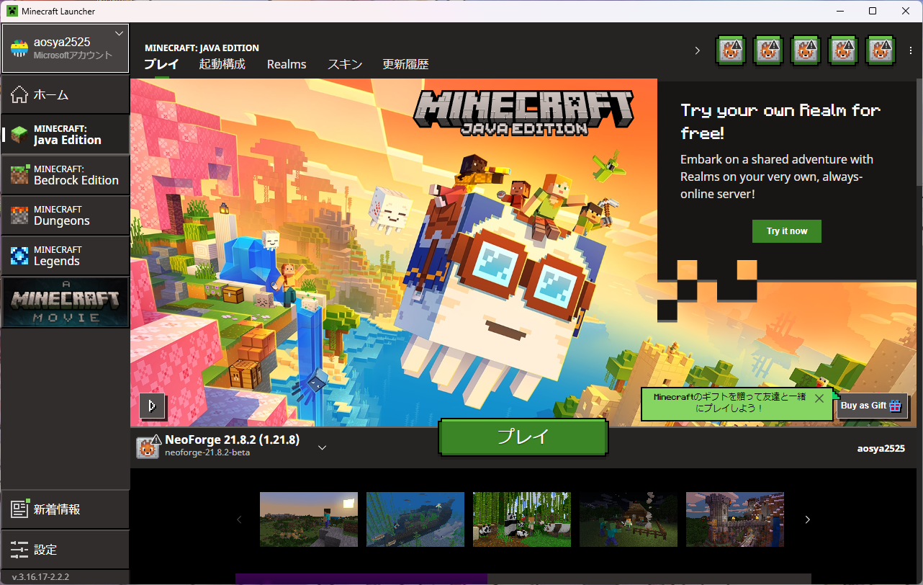Expand the NeoForge installation selector chevron
Screen dimensions: 923x585
tap(323, 447)
